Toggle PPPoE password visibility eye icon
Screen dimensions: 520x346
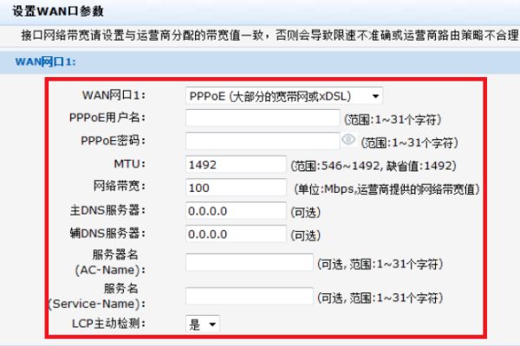[348, 140]
